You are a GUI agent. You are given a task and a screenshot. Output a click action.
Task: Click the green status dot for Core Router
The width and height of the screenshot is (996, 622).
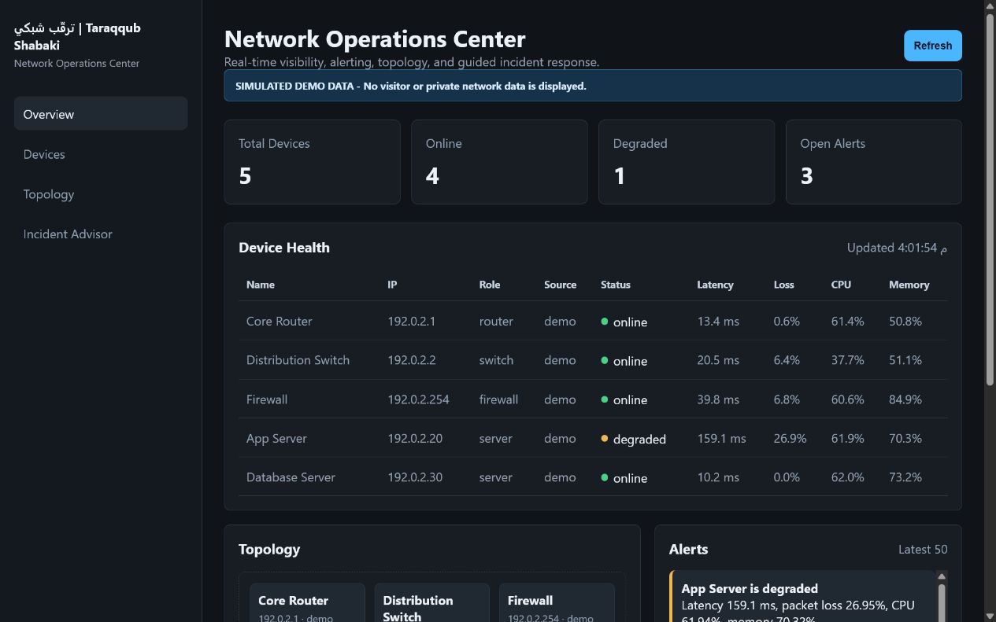click(x=605, y=322)
